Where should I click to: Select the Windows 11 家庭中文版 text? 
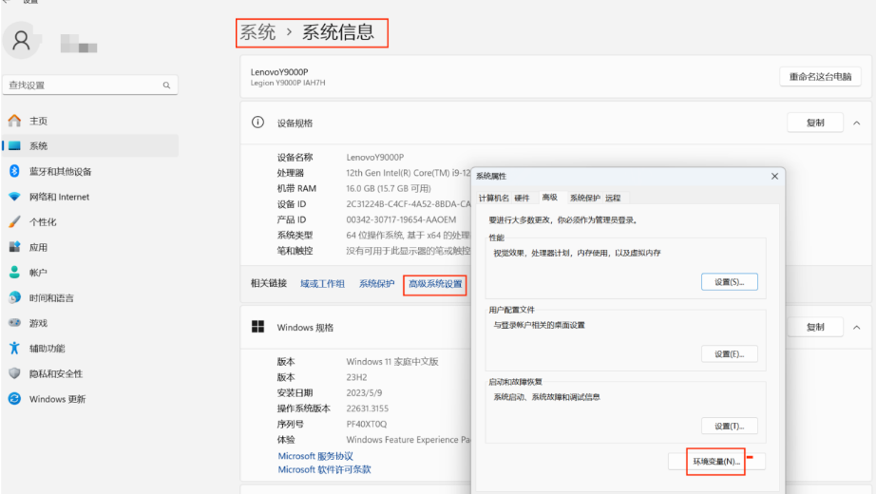(392, 362)
